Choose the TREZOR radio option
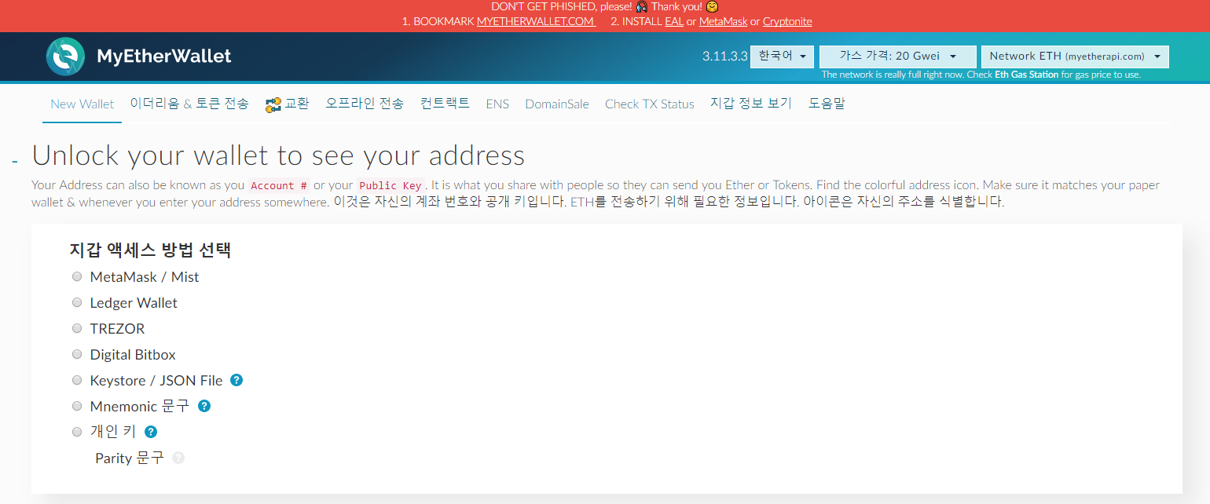Screen dimensions: 1210x504 [77, 328]
